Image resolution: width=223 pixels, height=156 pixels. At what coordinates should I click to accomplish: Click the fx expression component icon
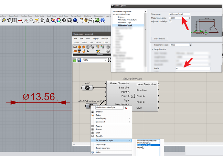(88, 51)
